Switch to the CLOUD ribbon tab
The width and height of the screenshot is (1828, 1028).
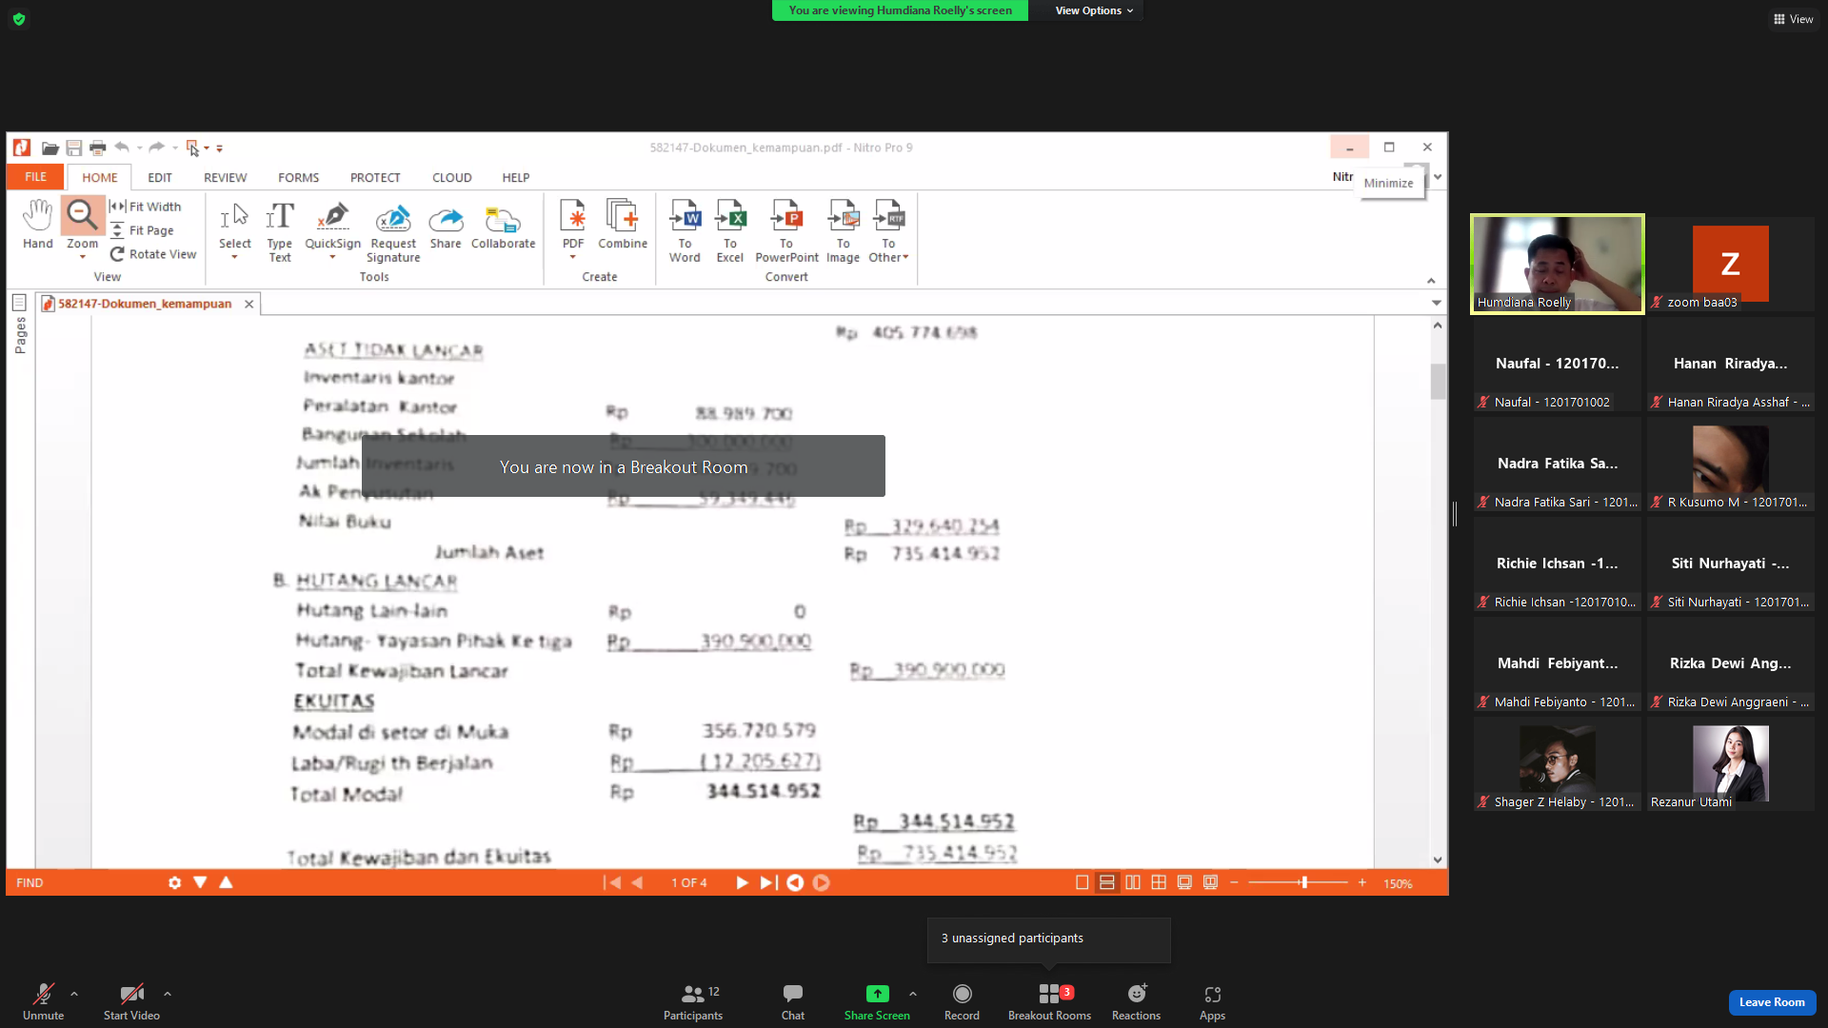click(451, 177)
